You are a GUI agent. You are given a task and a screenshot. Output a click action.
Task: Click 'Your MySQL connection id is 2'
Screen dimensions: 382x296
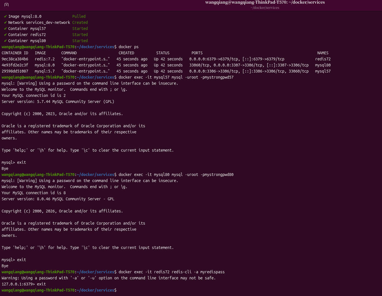[34, 95]
